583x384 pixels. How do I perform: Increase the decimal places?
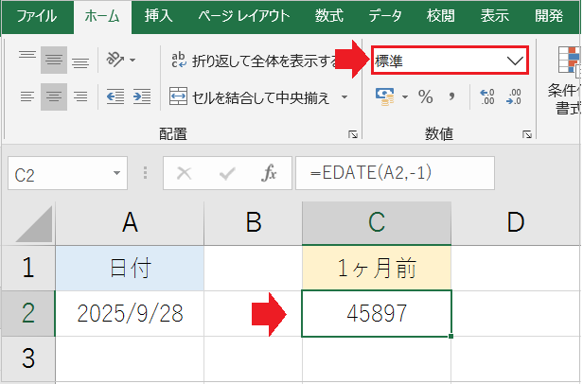(x=487, y=96)
